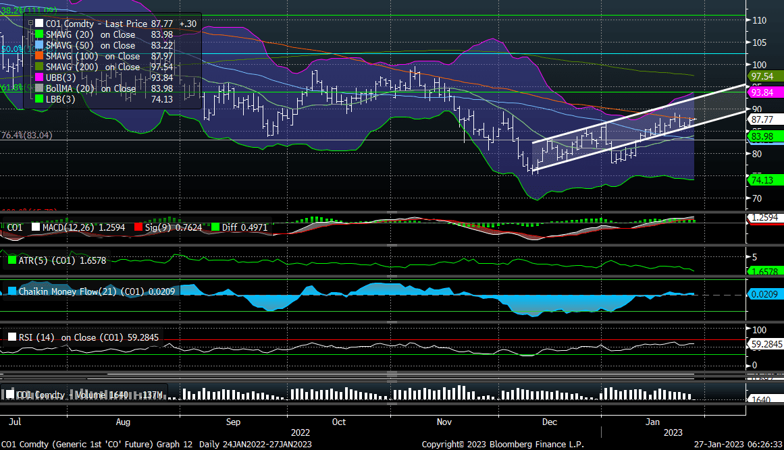Click the 'SMAVG (100) on Close' legend label
Image resolution: width=784 pixels, height=450 pixels.
click(93, 56)
